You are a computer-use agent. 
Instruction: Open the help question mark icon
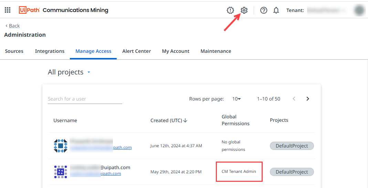264,10
